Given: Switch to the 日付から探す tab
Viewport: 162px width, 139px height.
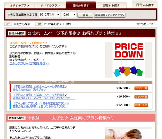Looking at the screenshot, I should [145, 5].
